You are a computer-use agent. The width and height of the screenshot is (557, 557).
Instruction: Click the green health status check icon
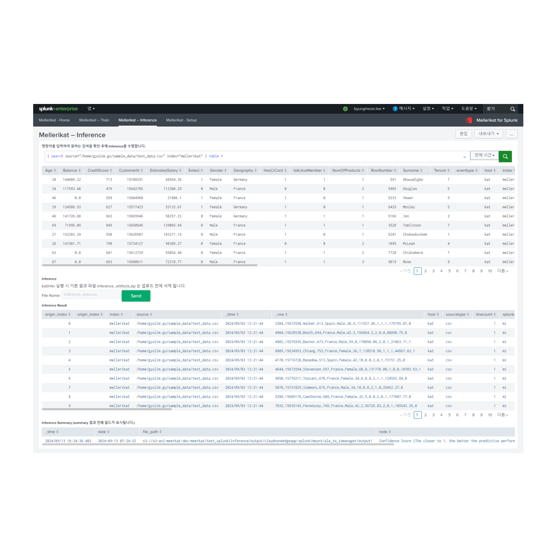345,109
